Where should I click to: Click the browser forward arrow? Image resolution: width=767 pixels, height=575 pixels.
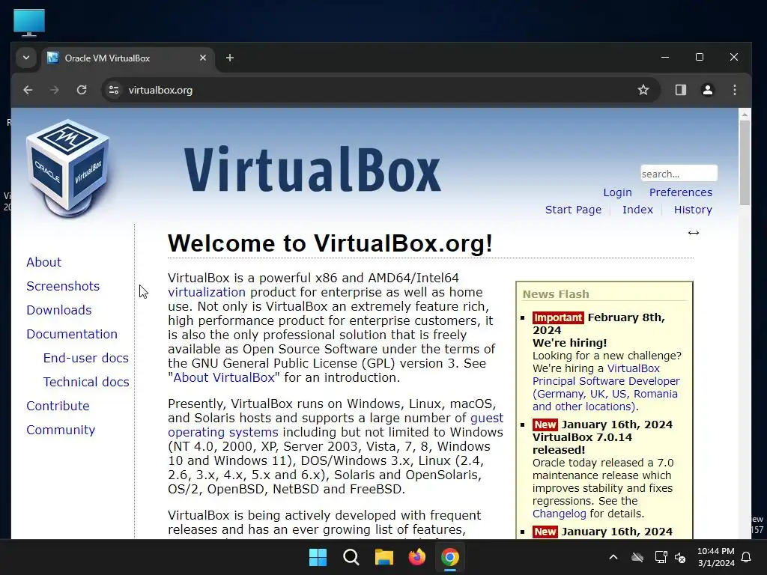[x=54, y=90]
